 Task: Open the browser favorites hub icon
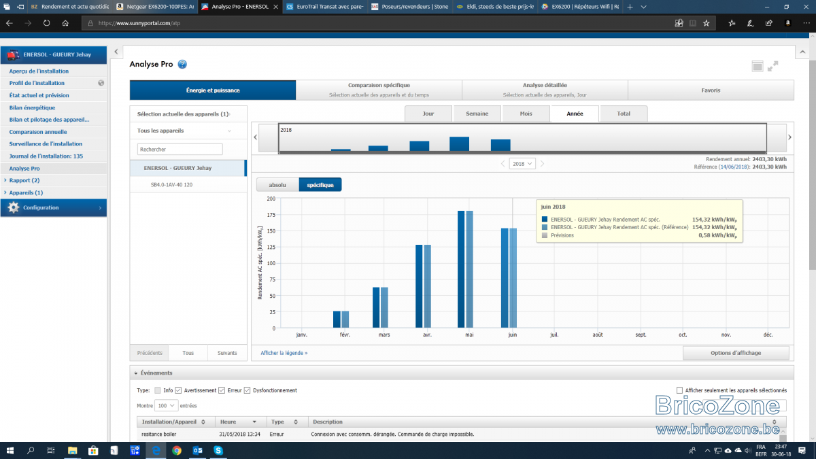click(732, 22)
